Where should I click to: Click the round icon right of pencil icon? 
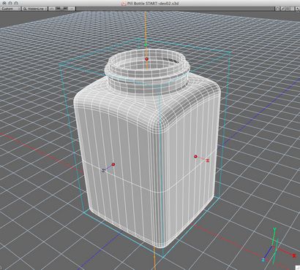[x=288, y=9]
